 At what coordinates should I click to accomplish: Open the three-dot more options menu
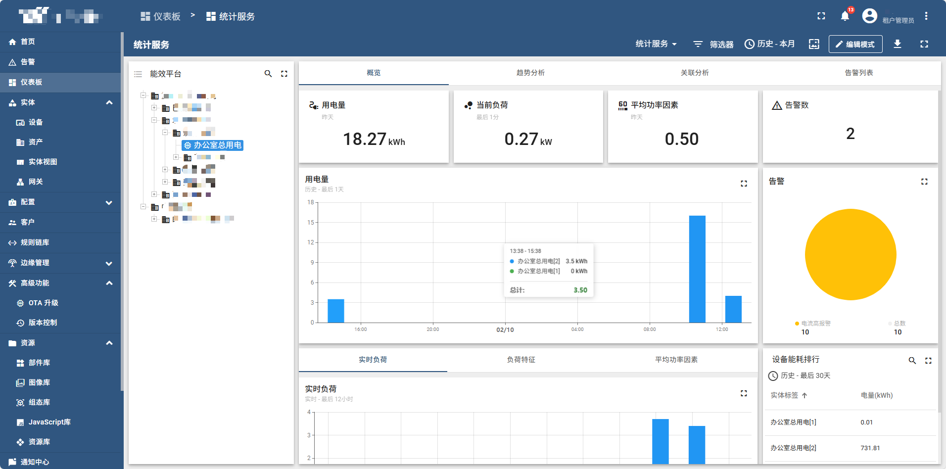pyautogui.click(x=926, y=16)
